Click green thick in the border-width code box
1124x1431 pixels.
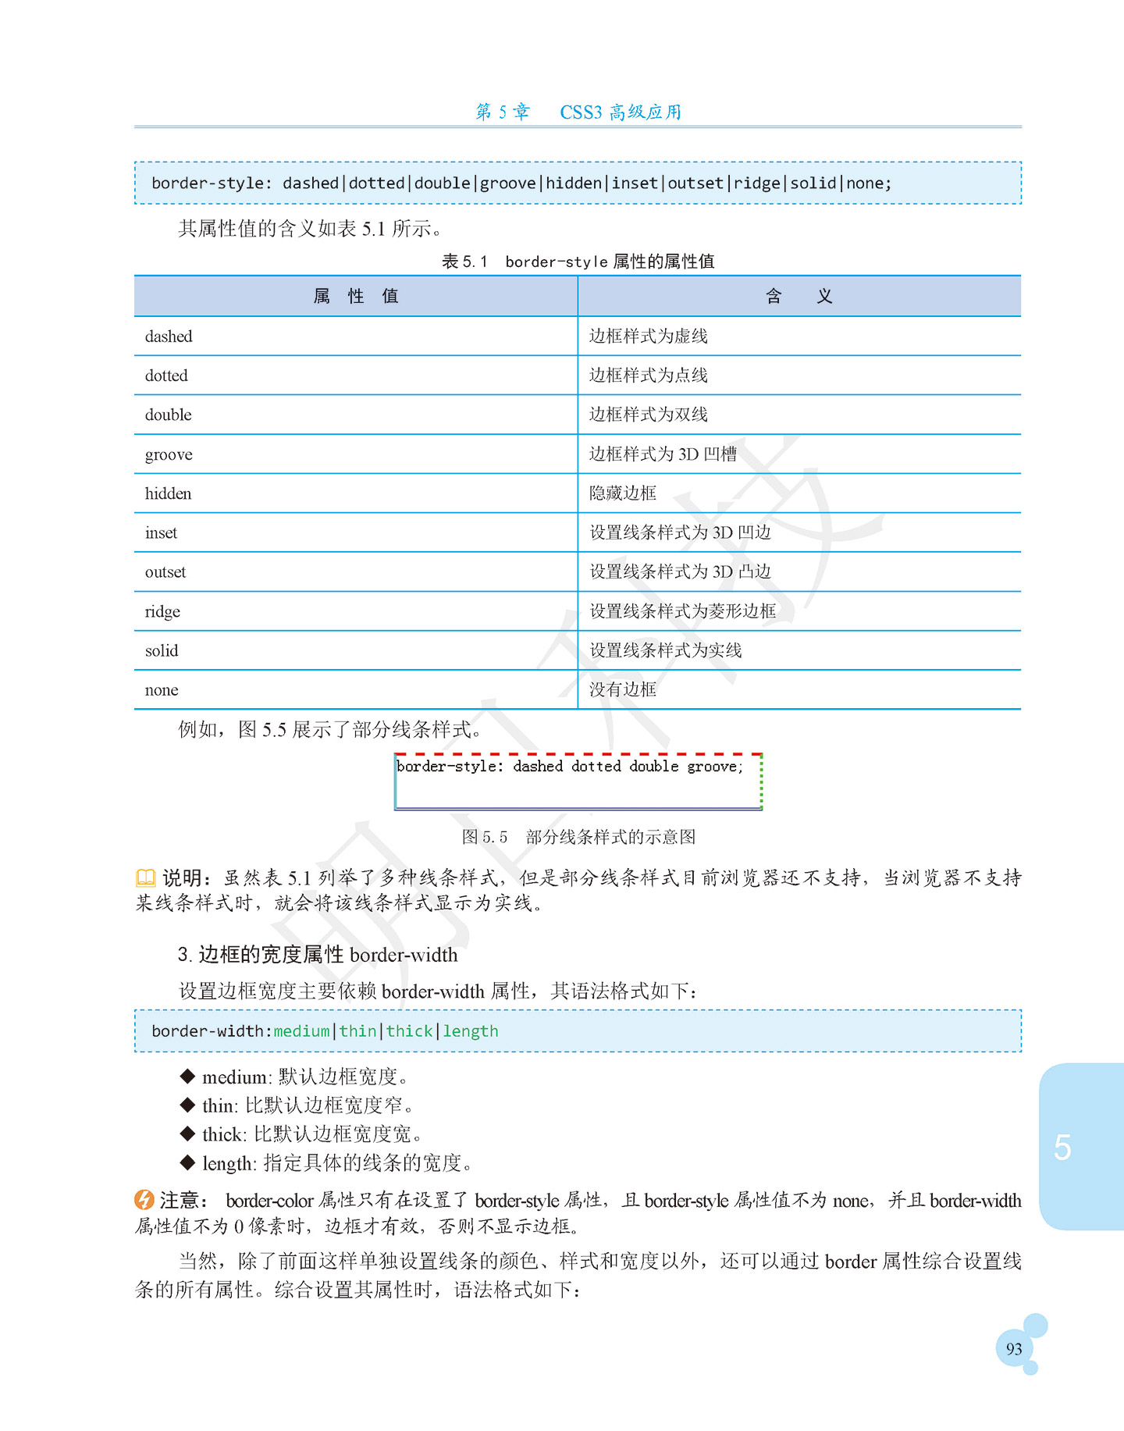[x=410, y=1031]
